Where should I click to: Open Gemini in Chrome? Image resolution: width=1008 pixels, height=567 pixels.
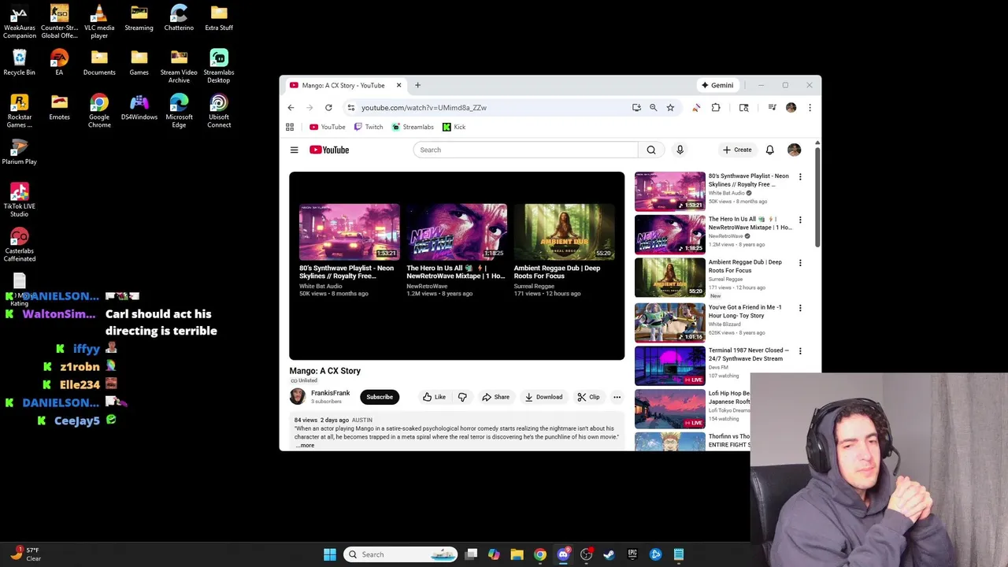coord(717,85)
